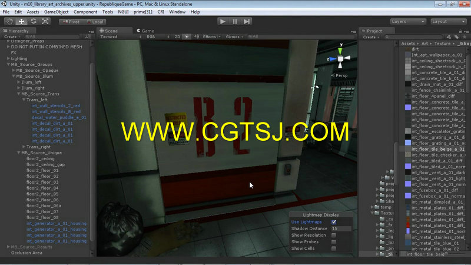The image size is (471, 265).
Task: Click Assets in Project breadcrumb
Action: (x=408, y=44)
